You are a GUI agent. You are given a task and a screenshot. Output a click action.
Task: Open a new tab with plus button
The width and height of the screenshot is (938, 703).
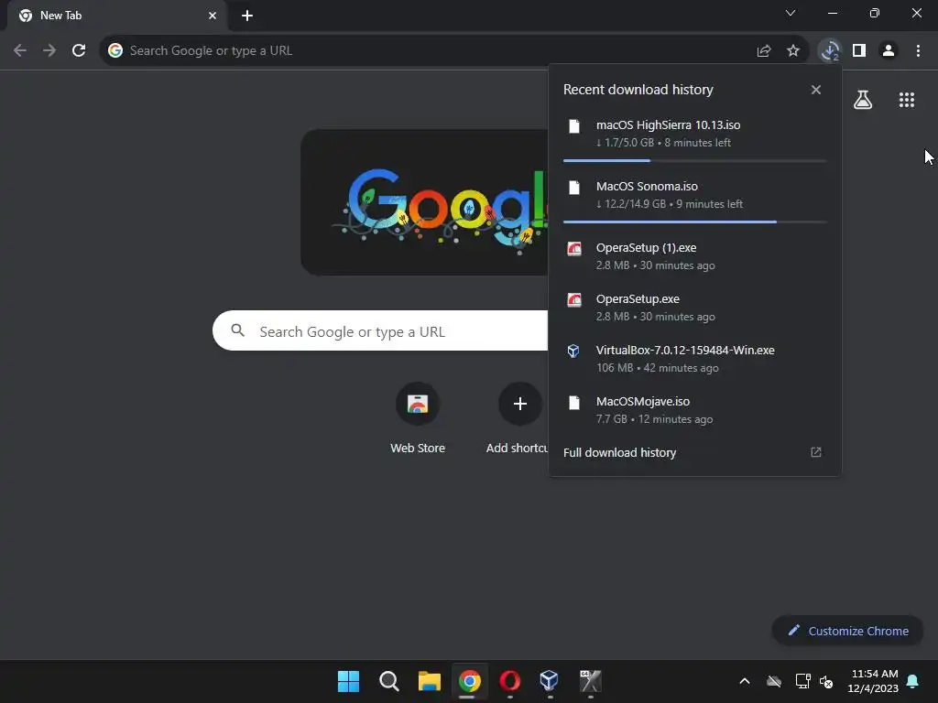tap(247, 16)
